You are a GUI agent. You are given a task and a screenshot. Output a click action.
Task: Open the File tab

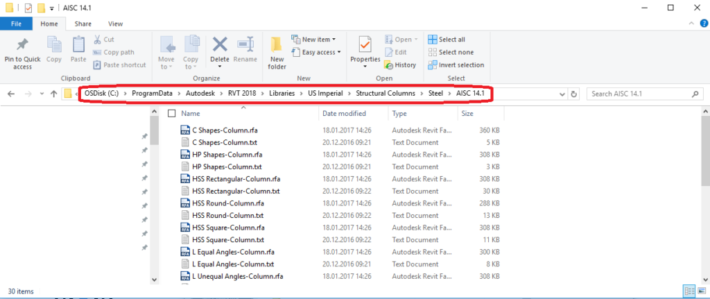pyautogui.click(x=16, y=24)
